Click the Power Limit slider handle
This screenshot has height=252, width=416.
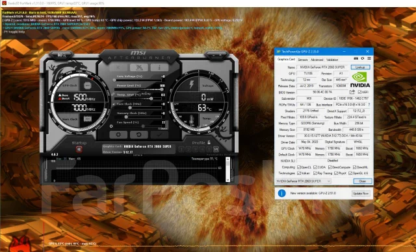click(162, 89)
